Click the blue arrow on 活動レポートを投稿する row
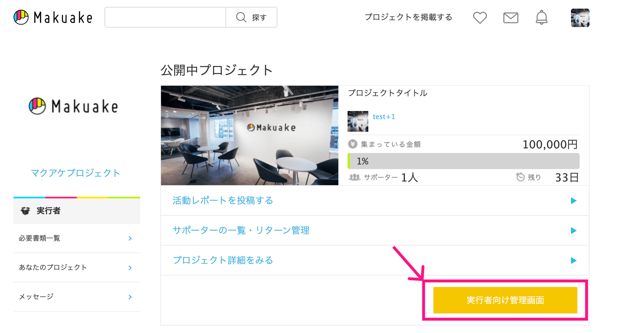622x333 pixels. [573, 200]
